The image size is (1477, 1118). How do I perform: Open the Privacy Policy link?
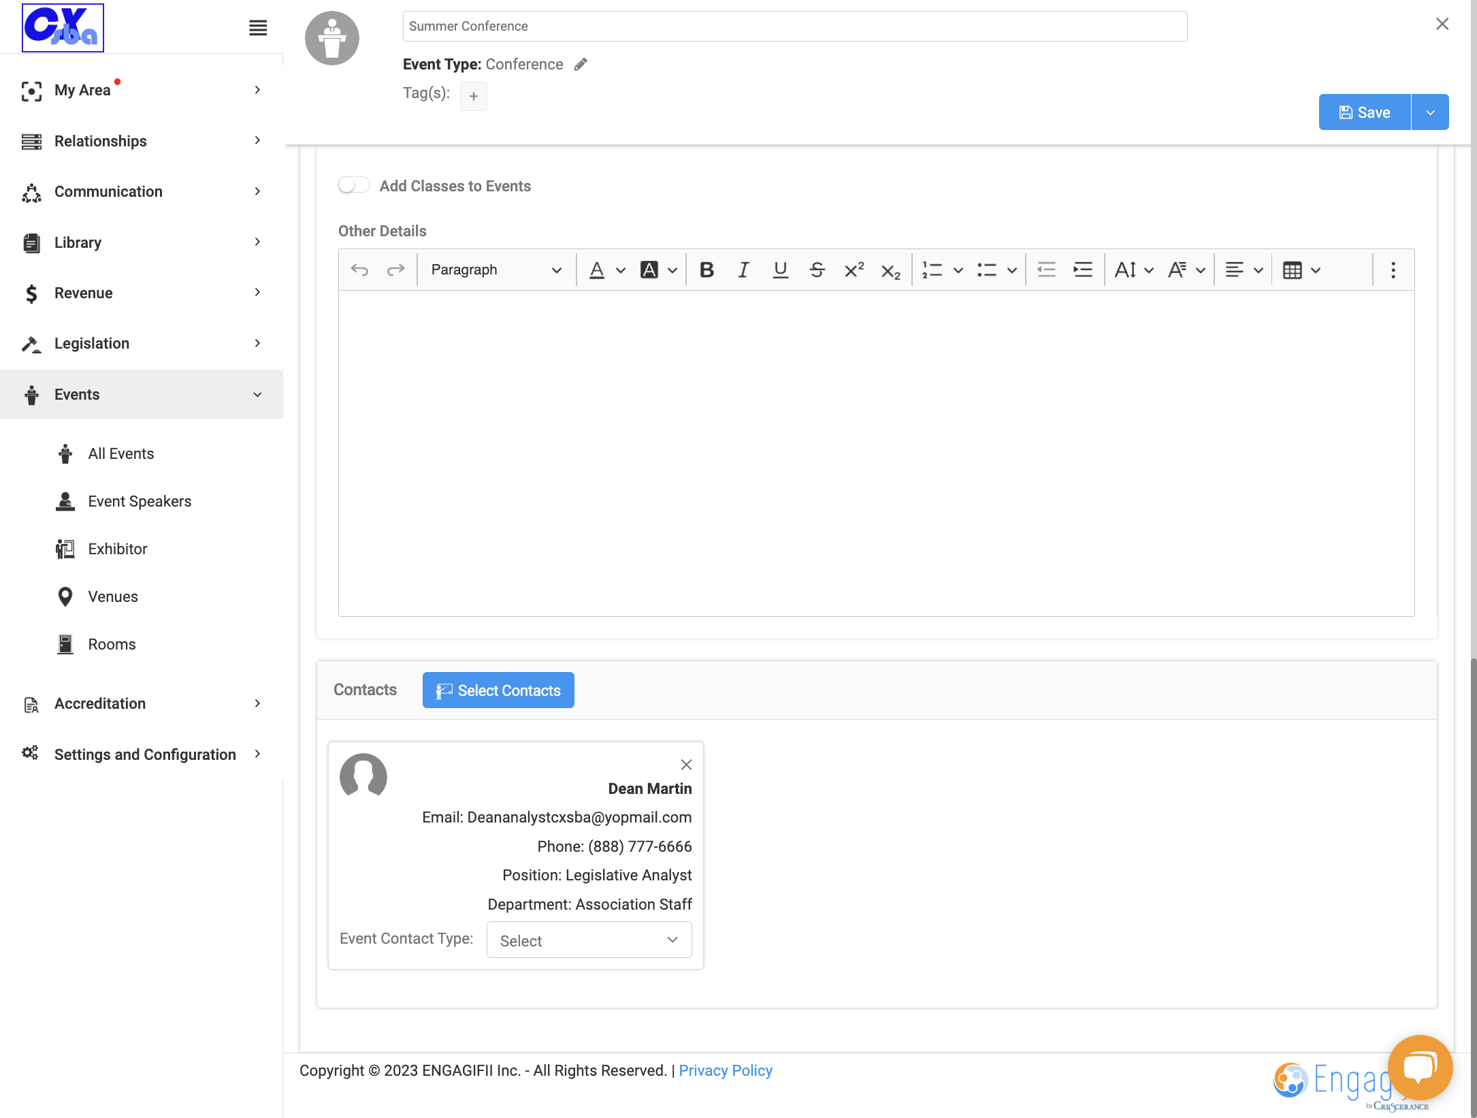[726, 1070]
